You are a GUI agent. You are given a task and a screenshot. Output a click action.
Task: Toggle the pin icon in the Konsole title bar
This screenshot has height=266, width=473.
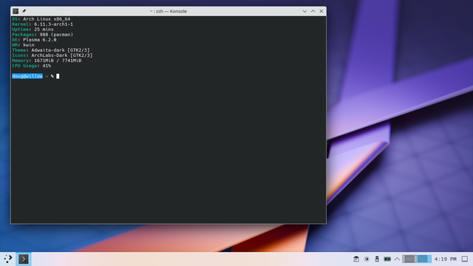click(x=24, y=11)
